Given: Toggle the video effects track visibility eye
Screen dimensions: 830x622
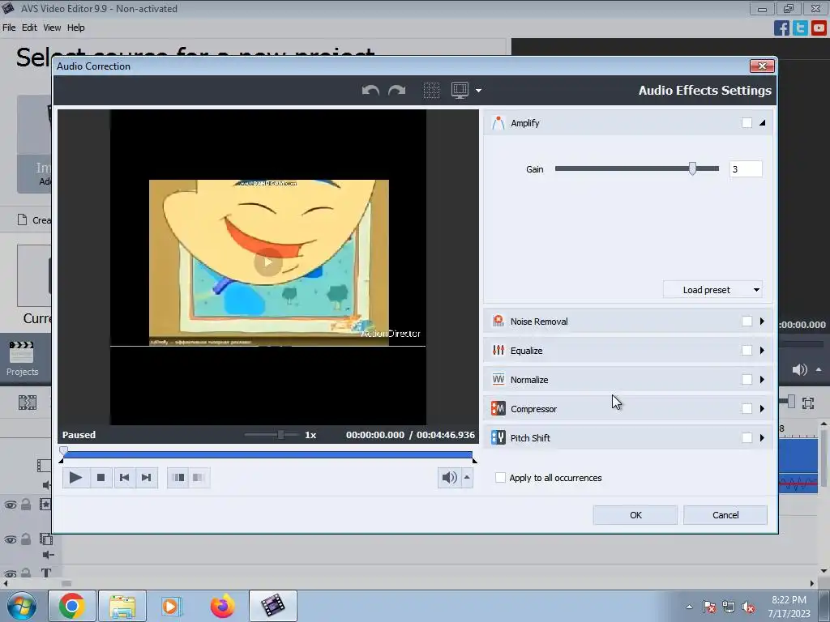Looking at the screenshot, I should click(x=11, y=505).
